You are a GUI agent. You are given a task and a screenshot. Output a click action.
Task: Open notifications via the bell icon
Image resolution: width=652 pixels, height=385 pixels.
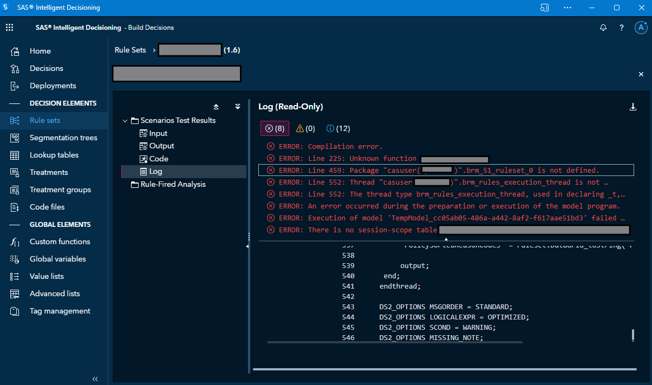pos(603,27)
